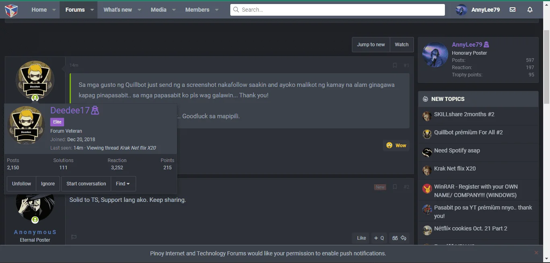
Task: Expand the Media menu dropdown arrow
Action: click(174, 10)
